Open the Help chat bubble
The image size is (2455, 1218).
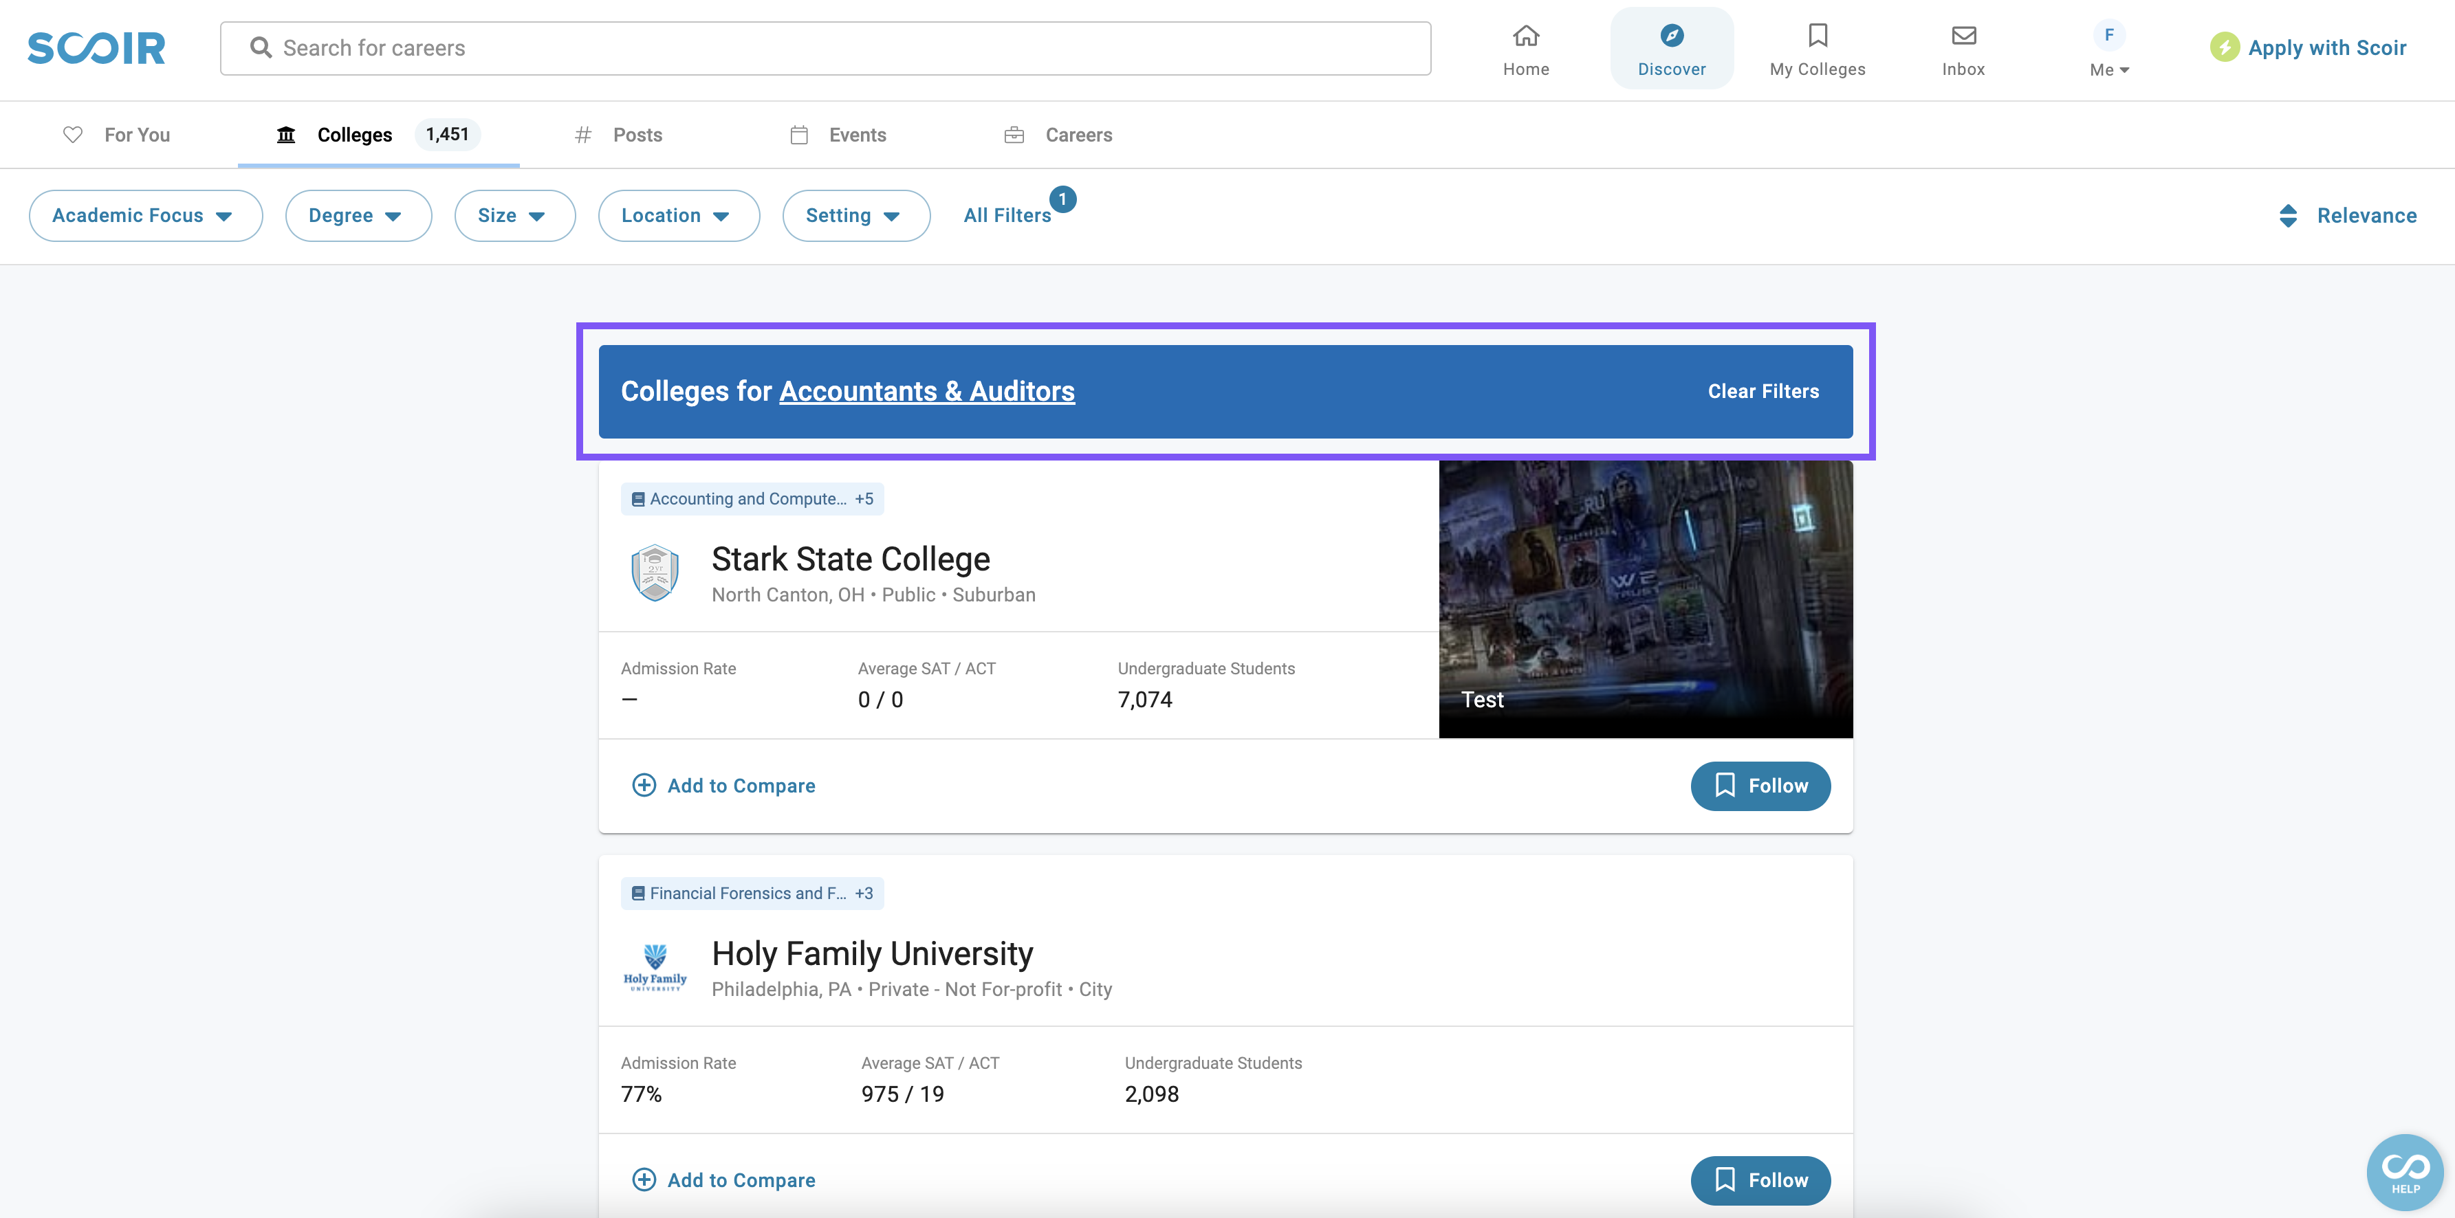tap(2405, 1172)
